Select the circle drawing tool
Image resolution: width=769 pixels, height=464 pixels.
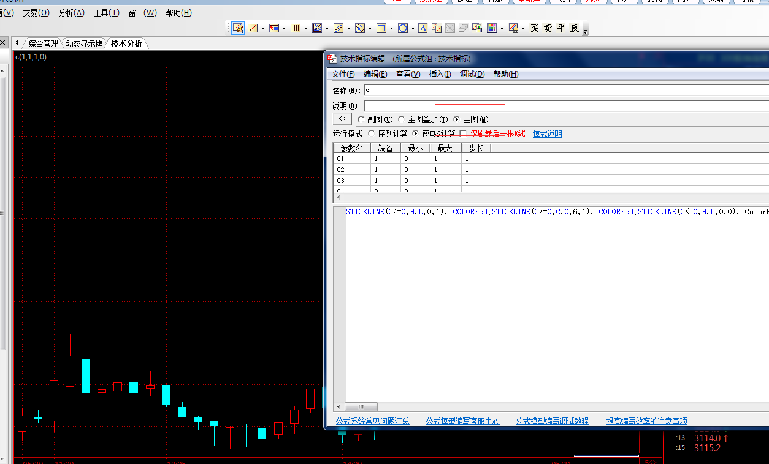[x=402, y=28]
